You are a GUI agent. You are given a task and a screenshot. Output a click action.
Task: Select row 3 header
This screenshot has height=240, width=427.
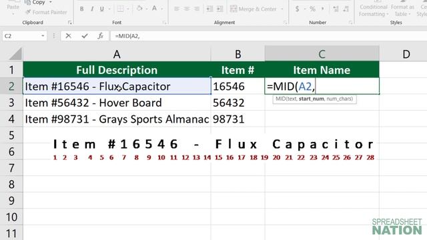click(11, 103)
